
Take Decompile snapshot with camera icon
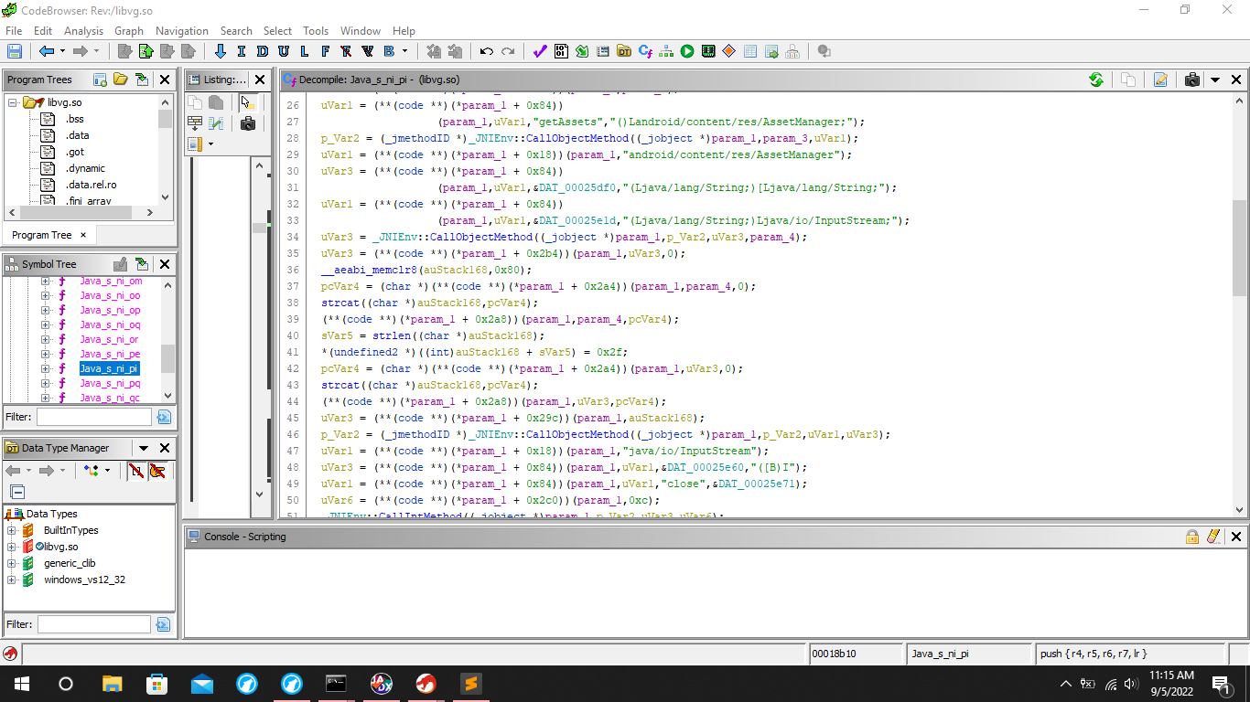click(x=1191, y=80)
